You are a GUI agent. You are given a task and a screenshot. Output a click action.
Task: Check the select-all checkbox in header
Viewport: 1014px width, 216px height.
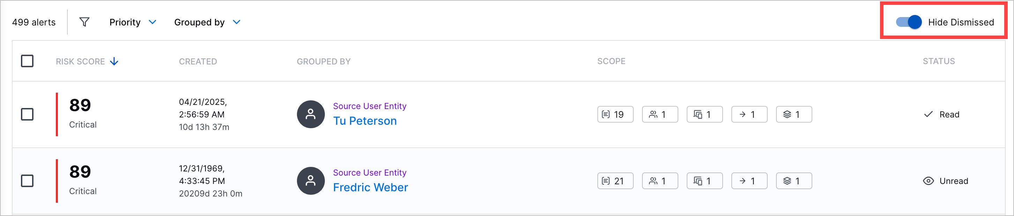point(27,61)
